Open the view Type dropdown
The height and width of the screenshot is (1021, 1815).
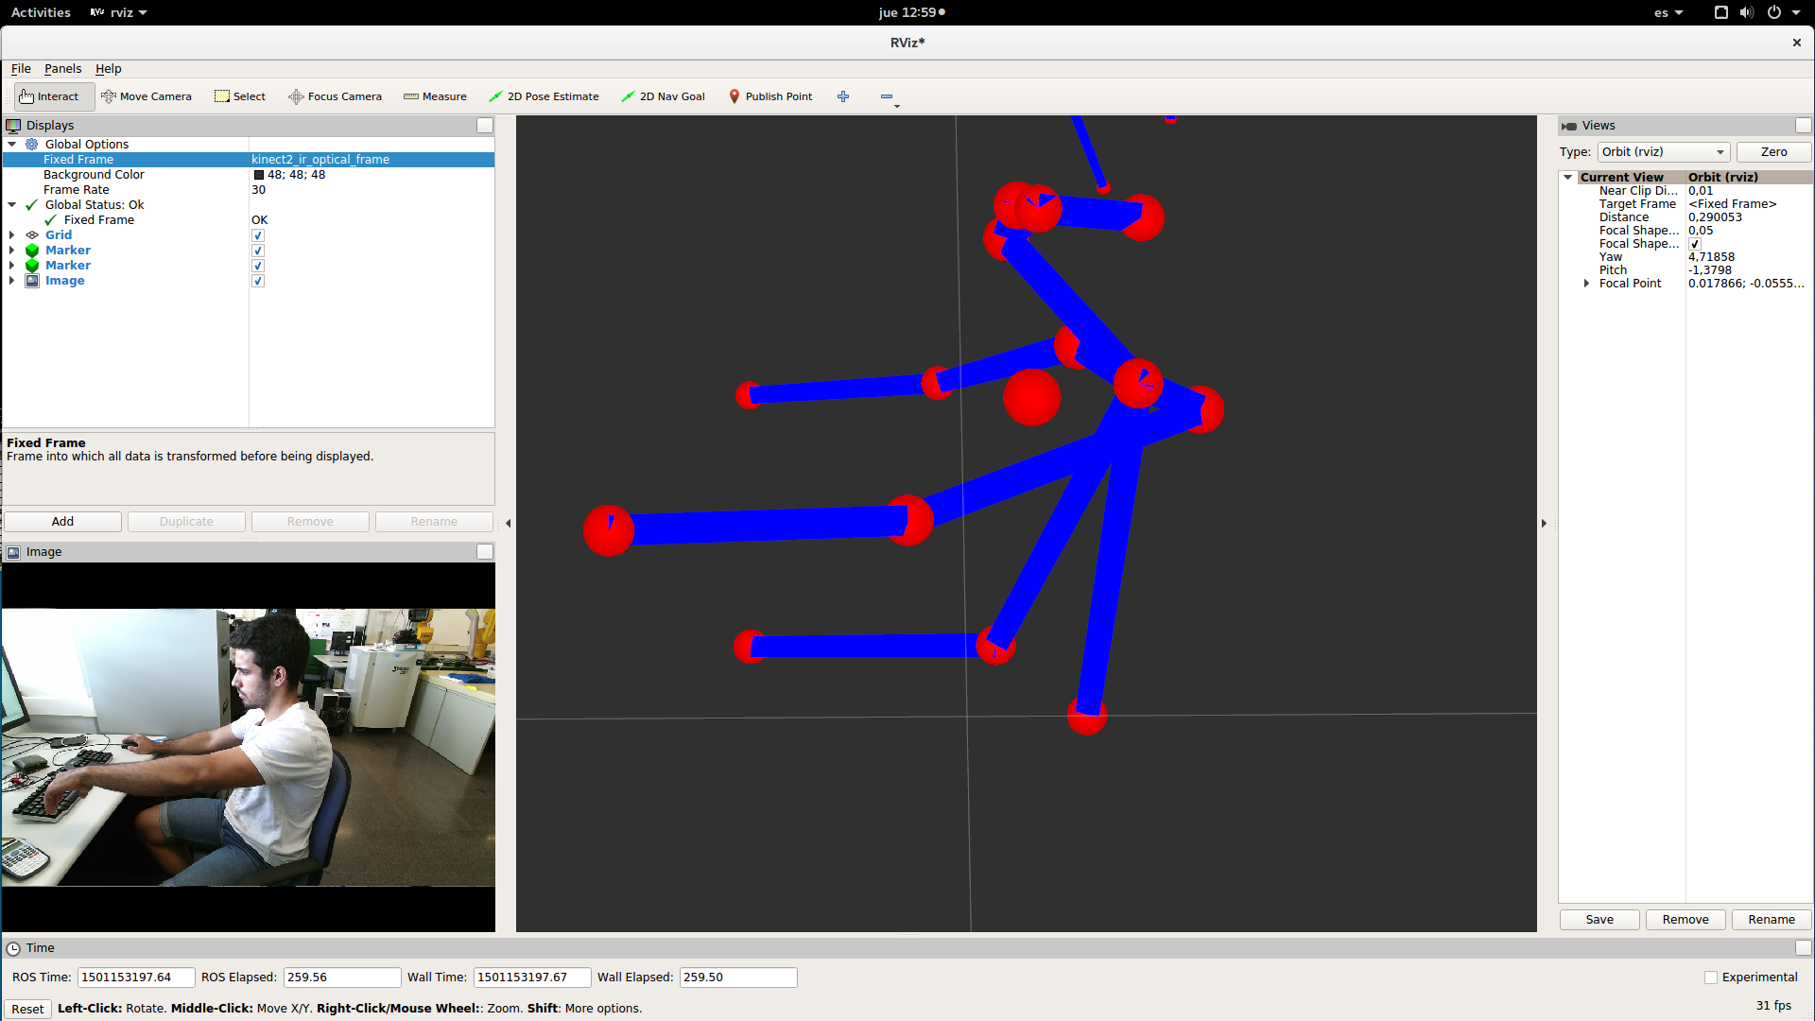[1664, 152]
